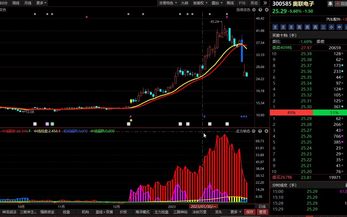Click buy level 4 price 25.26
Viewport: 347px width, 217px height.
[306, 136]
